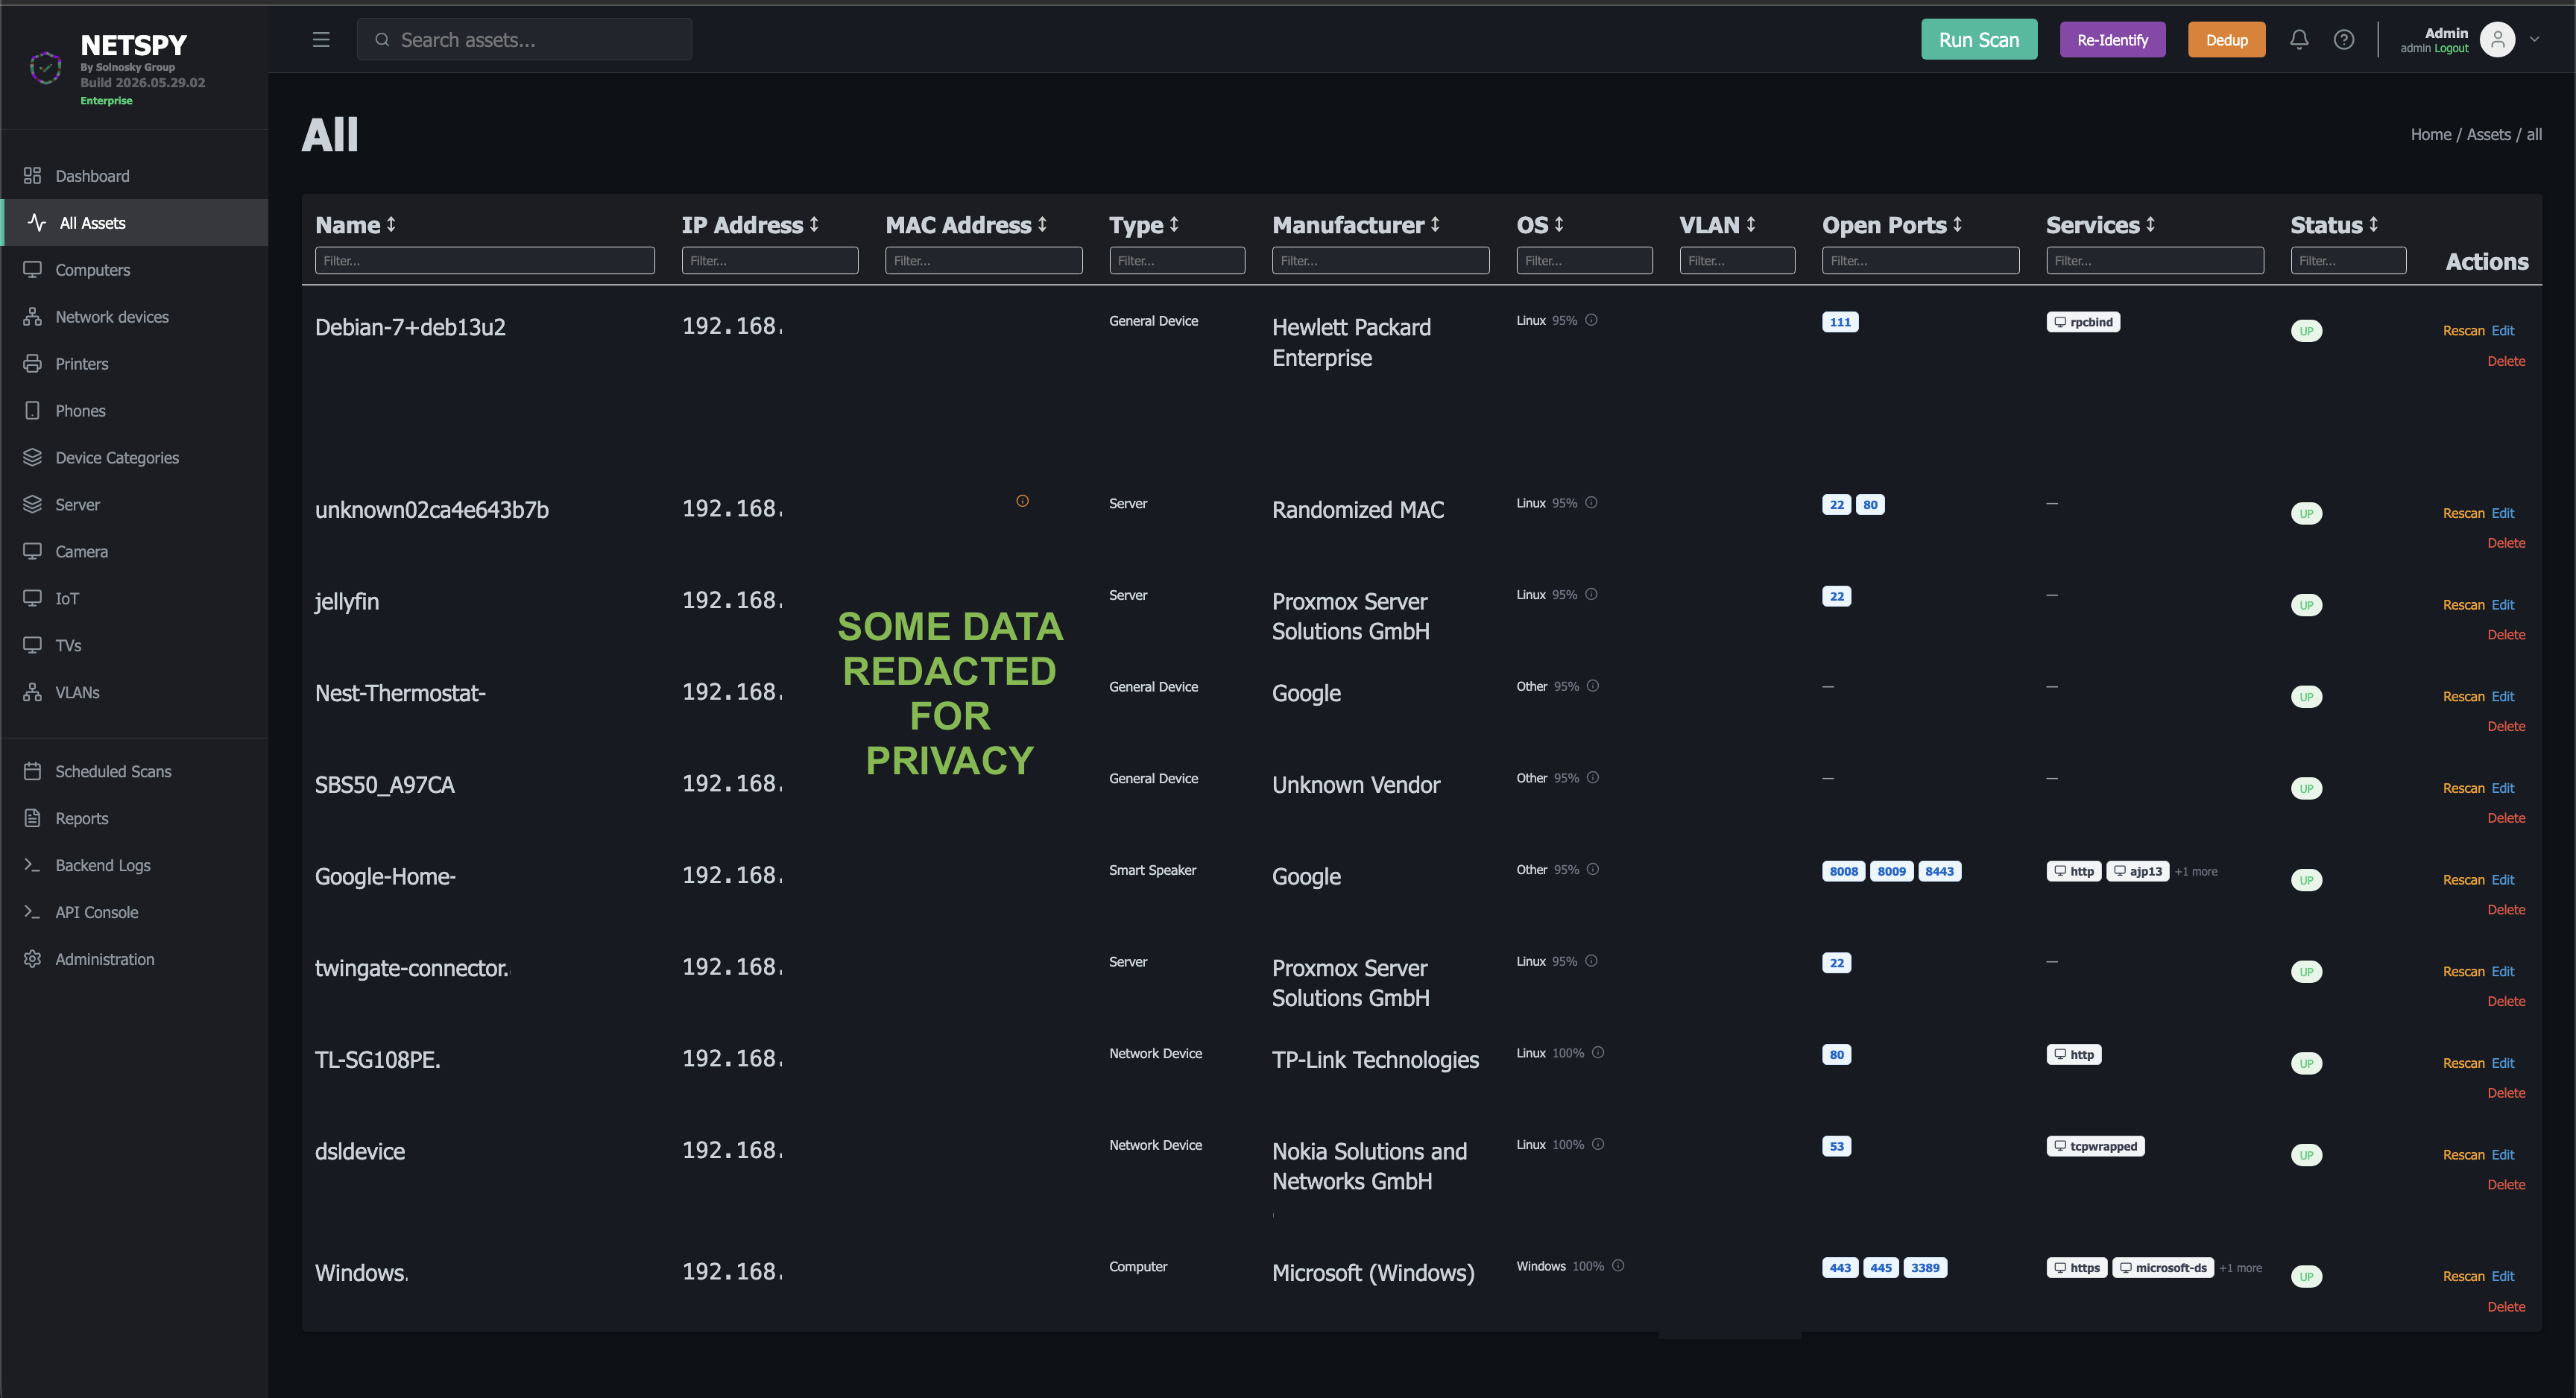
Task: Click the Server sidebar item
Action: (135, 505)
